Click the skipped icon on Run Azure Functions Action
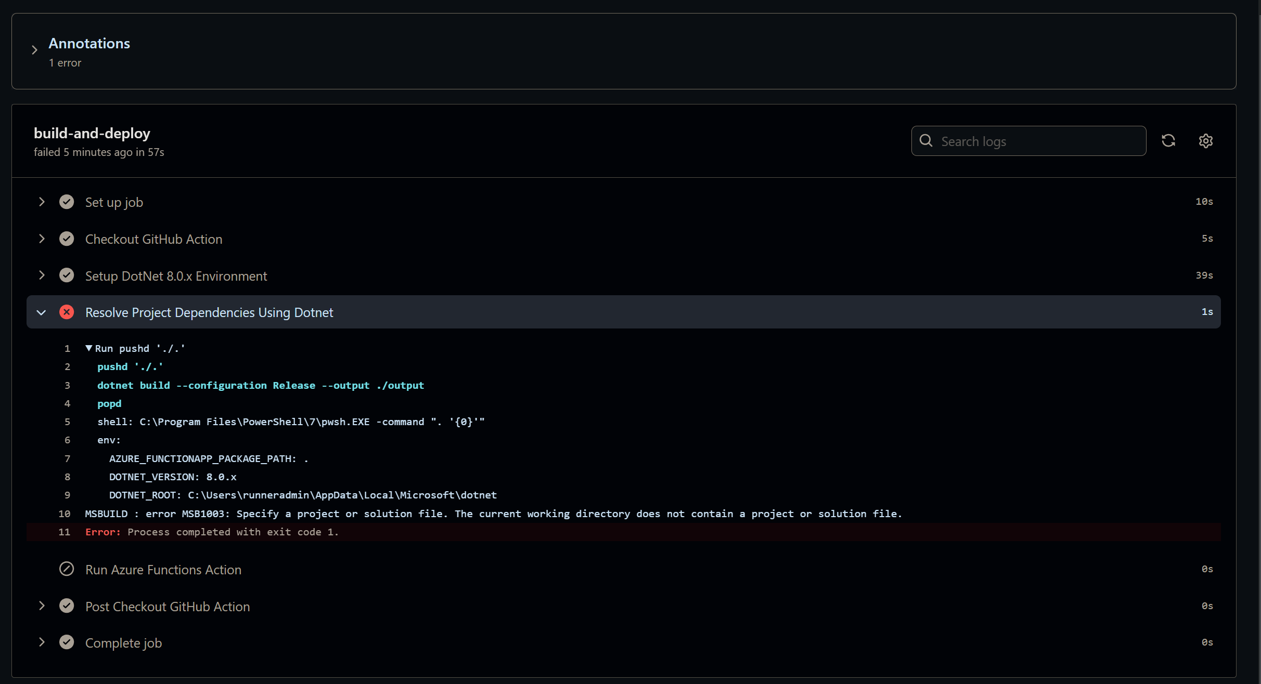The width and height of the screenshot is (1261, 684). [67, 569]
